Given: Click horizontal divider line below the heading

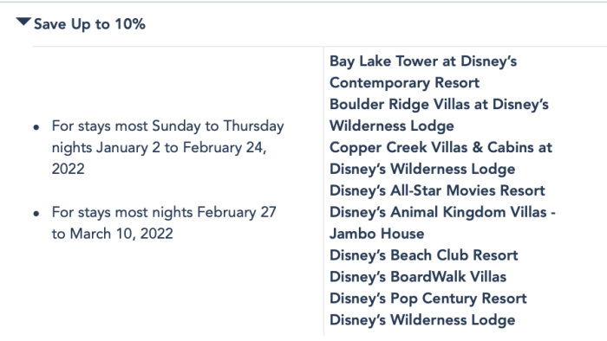Looking at the screenshot, I should click(320, 47).
